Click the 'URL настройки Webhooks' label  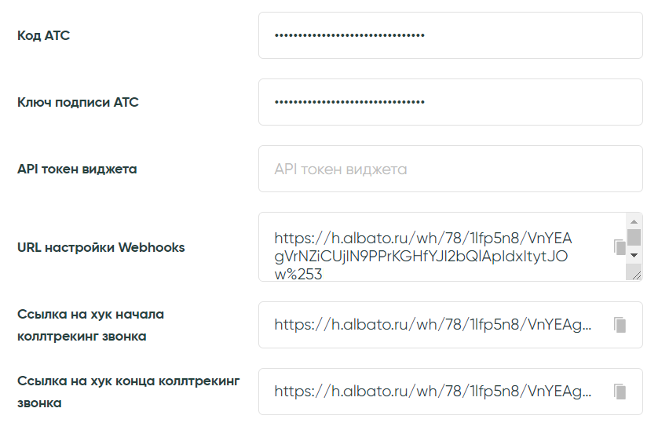click(x=101, y=247)
